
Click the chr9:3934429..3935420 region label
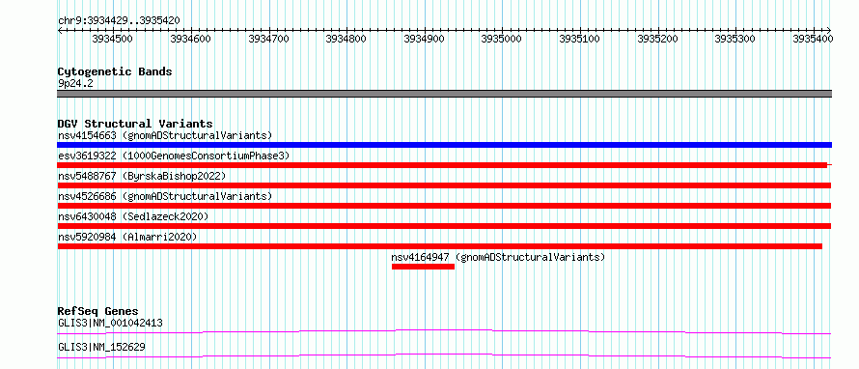pyautogui.click(x=119, y=21)
